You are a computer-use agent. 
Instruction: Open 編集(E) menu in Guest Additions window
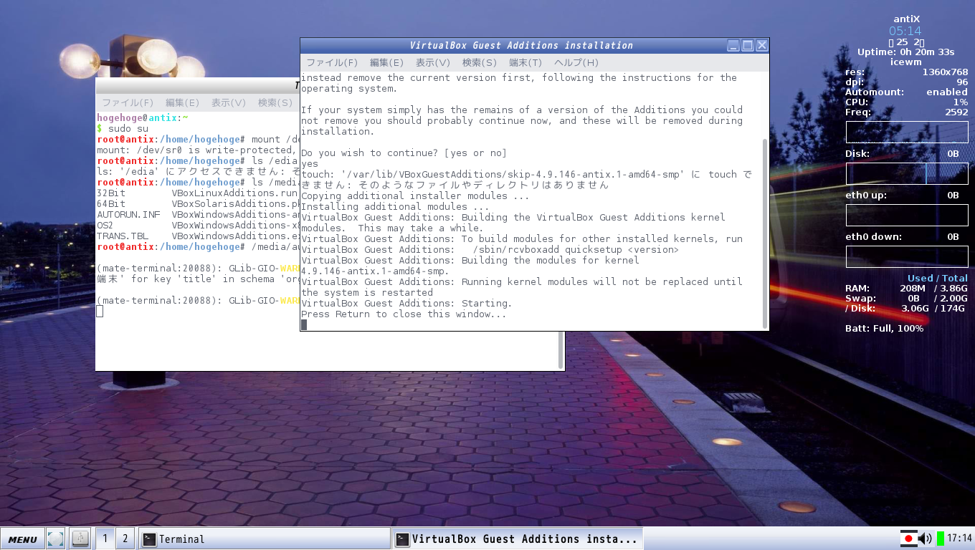point(388,63)
